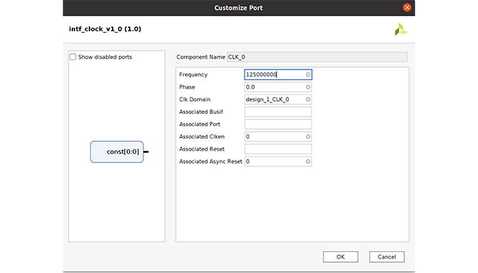
Task: Focus the Associated Reset field
Action: click(x=278, y=149)
